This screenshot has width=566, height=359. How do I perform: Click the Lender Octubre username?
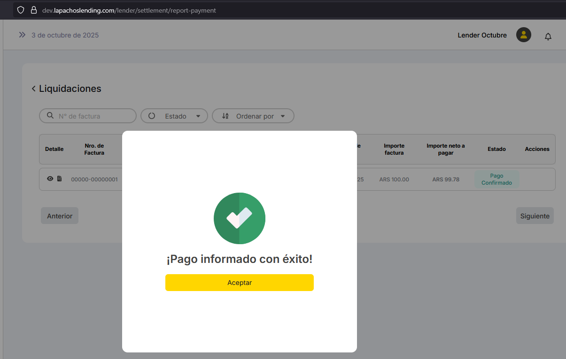click(482, 35)
